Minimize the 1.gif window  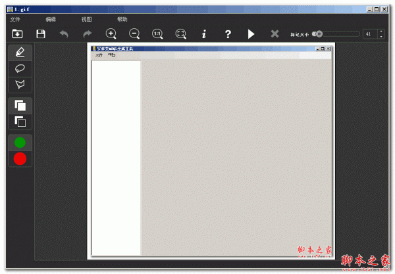pyautogui.click(x=369, y=9)
